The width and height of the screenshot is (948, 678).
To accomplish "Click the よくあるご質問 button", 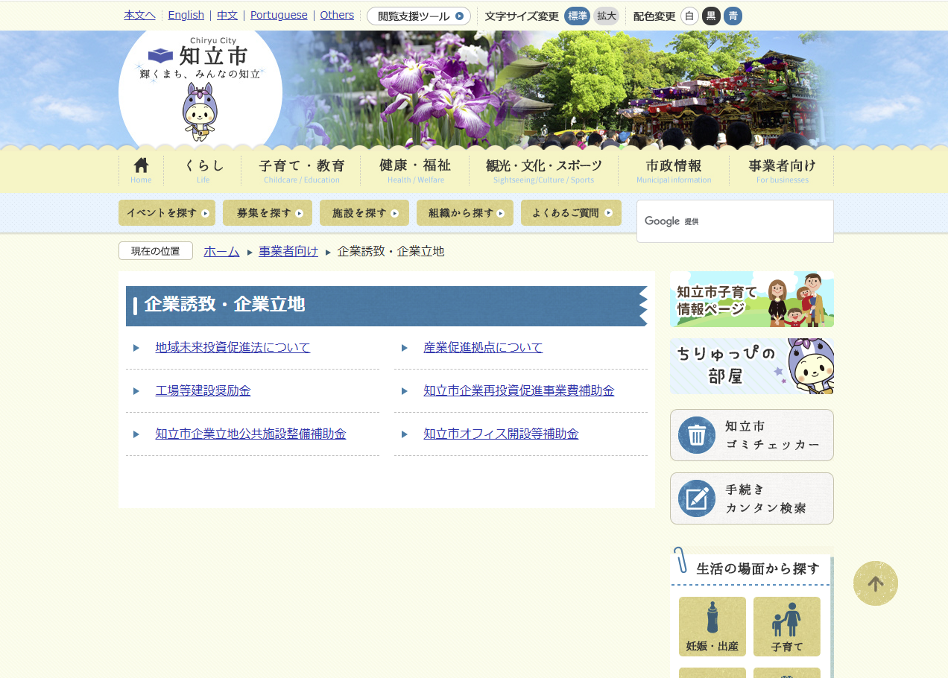I will 571,212.
